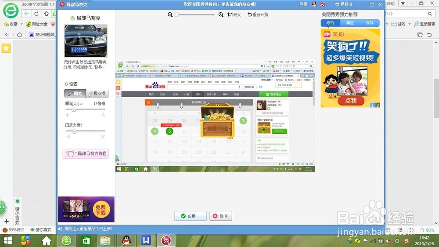This screenshot has width=439, height=247.
Task: Show ad page 1 indicator
Action: click(373, 105)
